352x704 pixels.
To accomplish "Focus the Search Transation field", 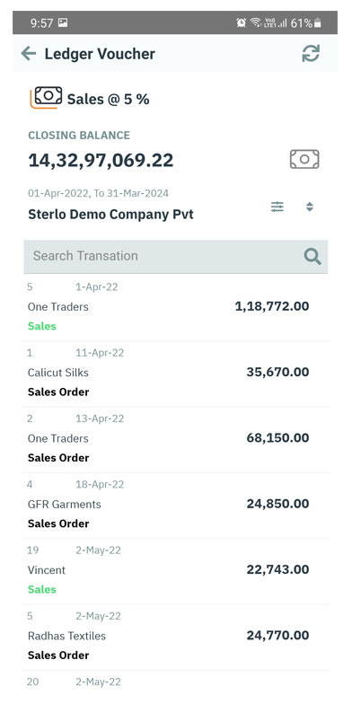I will tap(176, 257).
